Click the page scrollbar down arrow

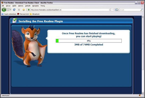(x=143, y=93)
